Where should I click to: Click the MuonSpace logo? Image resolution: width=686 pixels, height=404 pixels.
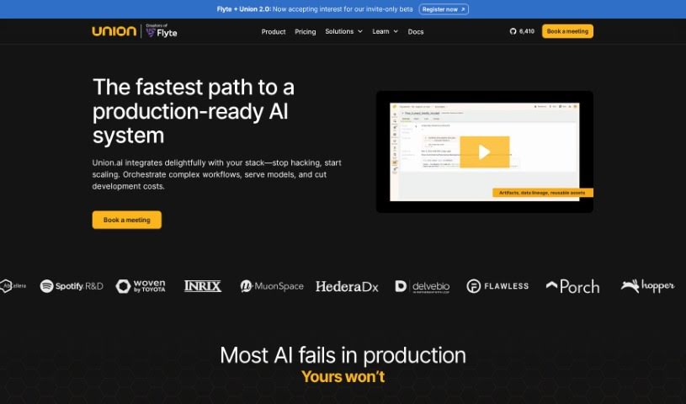(272, 286)
